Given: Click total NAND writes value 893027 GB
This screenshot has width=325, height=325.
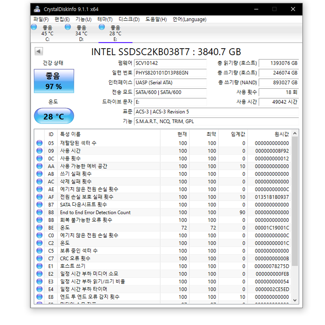Looking at the screenshot, I should 279,83.
